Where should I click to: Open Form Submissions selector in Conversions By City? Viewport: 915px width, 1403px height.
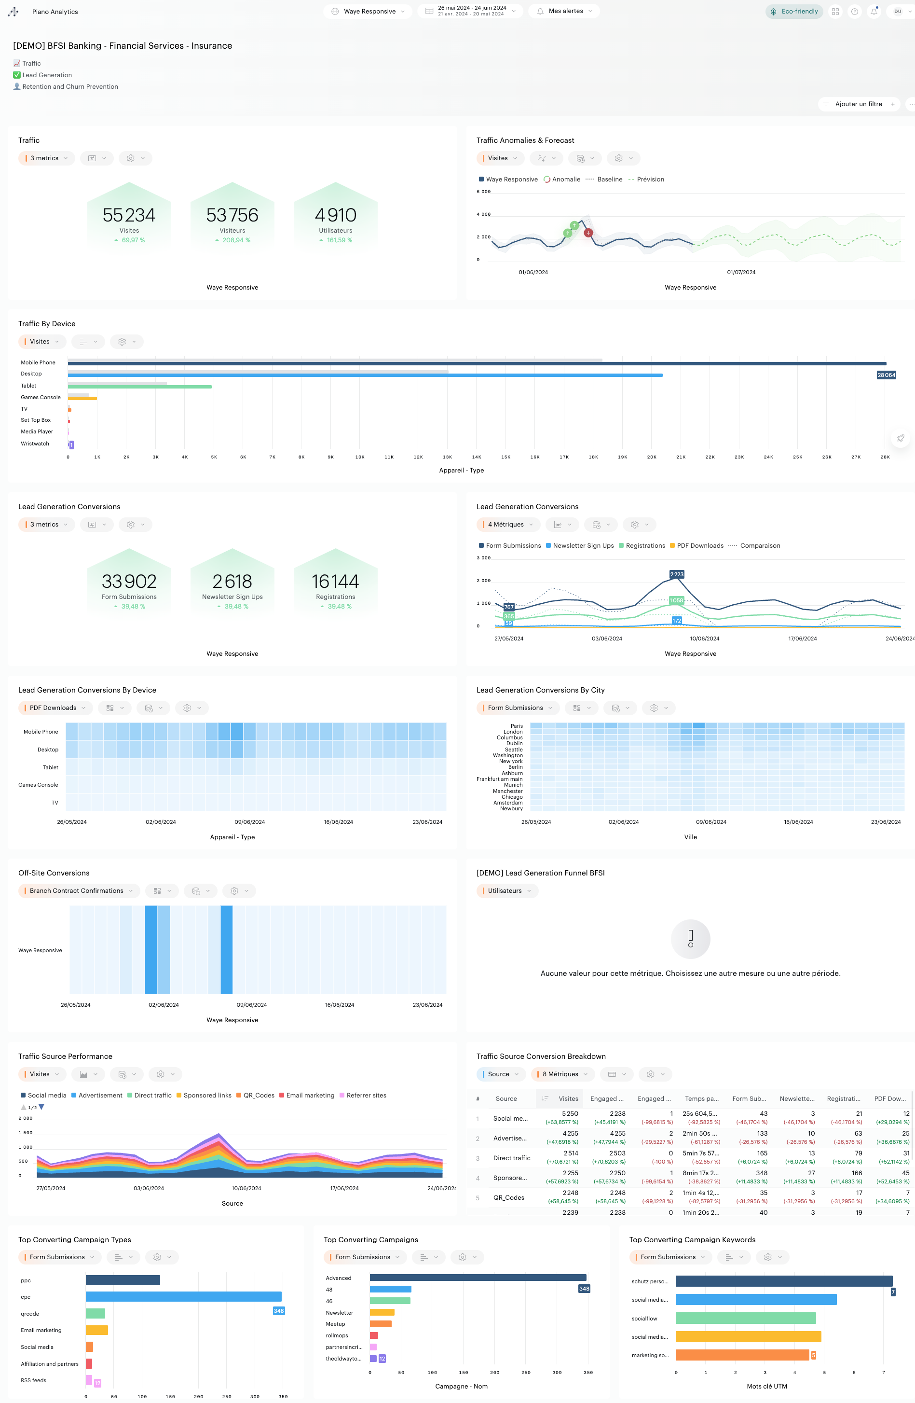point(519,708)
